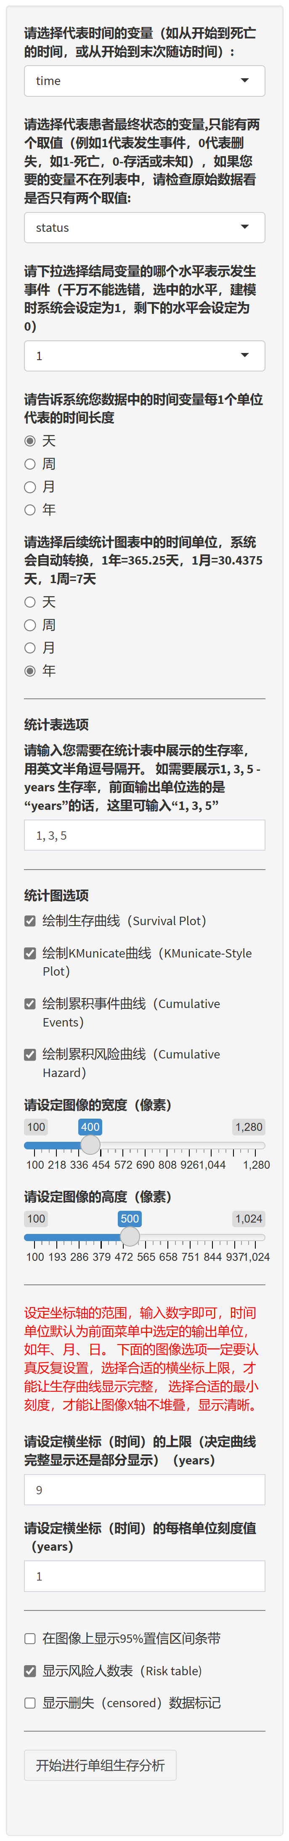Uncheck 绘制生存曲线 Survival Plot checkbox
The width and height of the screenshot is (289, 1841).
coord(30,920)
